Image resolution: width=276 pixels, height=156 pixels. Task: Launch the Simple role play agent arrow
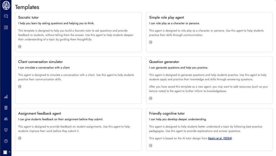(x=151, y=42)
